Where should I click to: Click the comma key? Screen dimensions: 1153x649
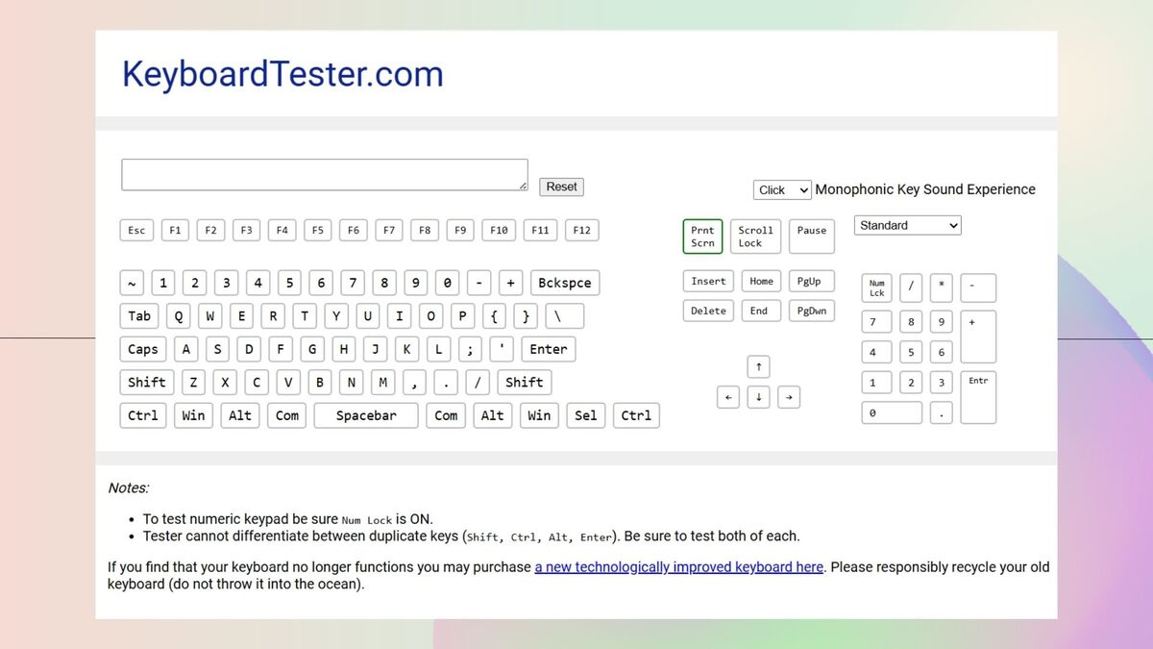point(415,382)
